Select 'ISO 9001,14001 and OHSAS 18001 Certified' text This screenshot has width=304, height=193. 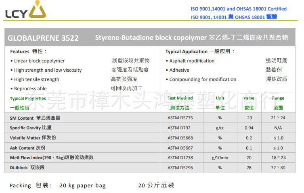239,9
